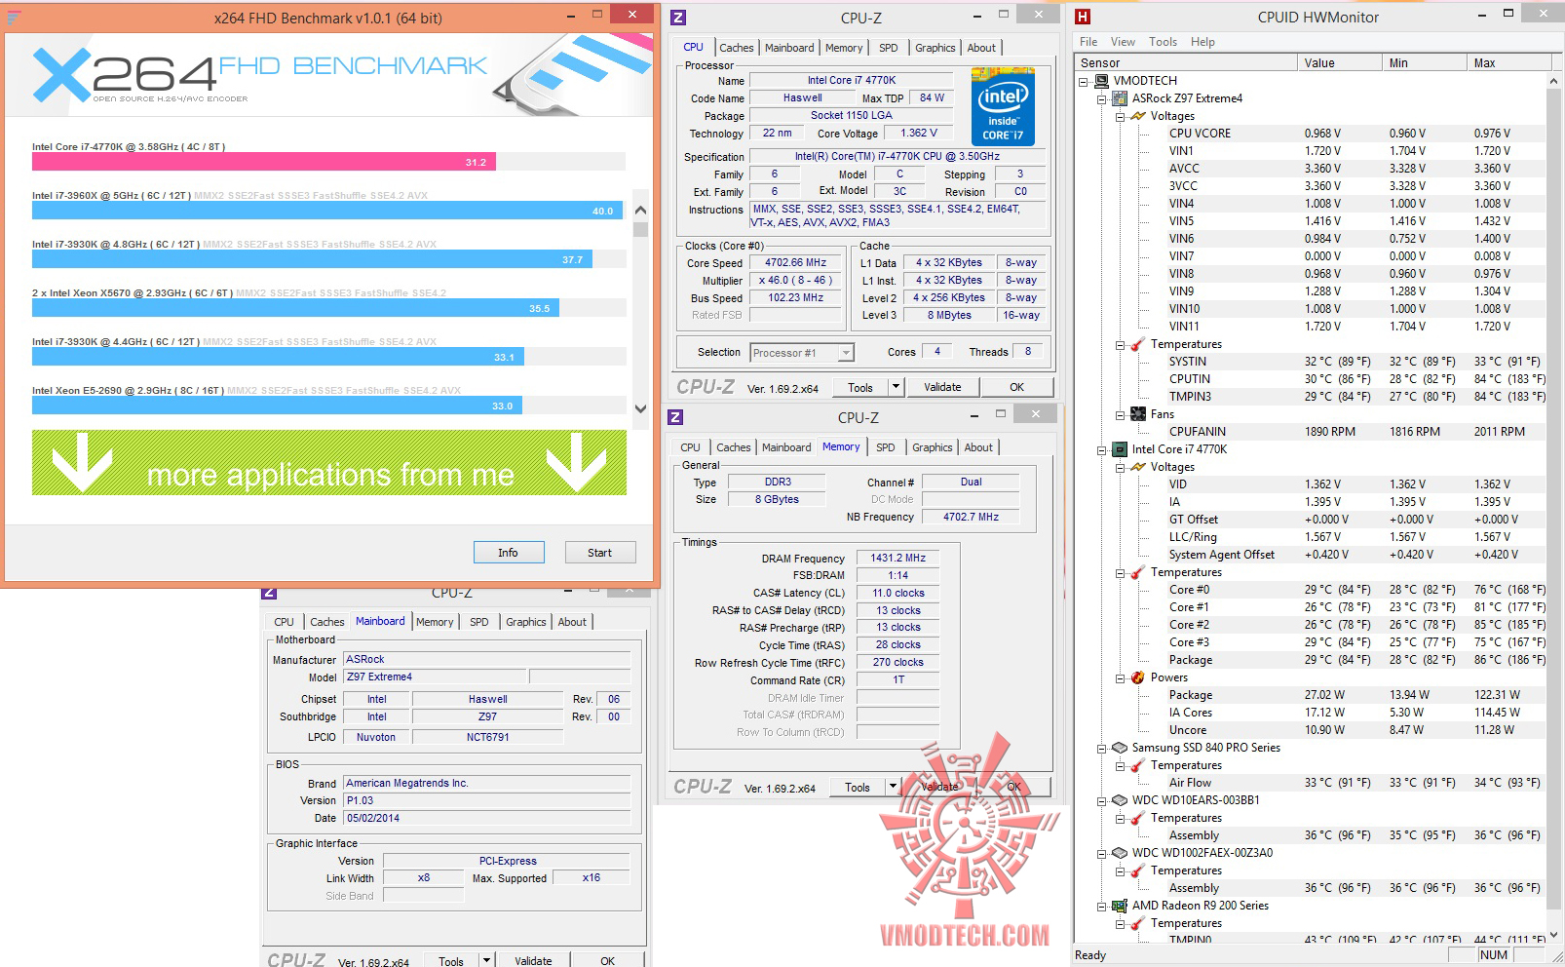Collapse the Intel Core i7 4770K tree node
The width and height of the screenshot is (1565, 967).
click(x=1102, y=449)
